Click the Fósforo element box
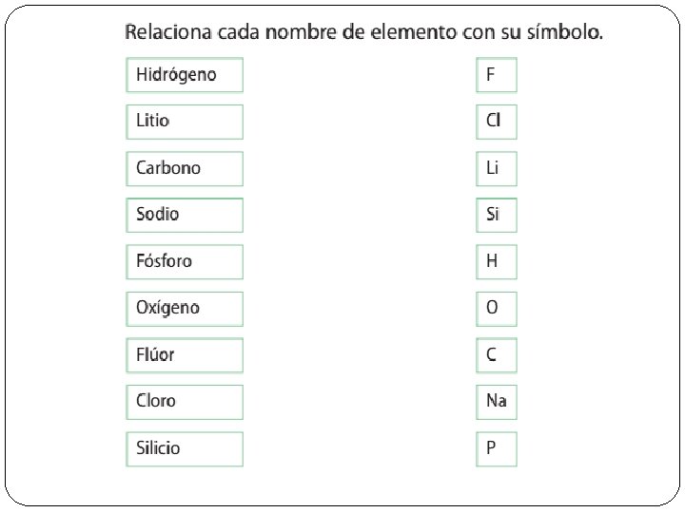Screen dimensions: 685x513 [x=185, y=261]
